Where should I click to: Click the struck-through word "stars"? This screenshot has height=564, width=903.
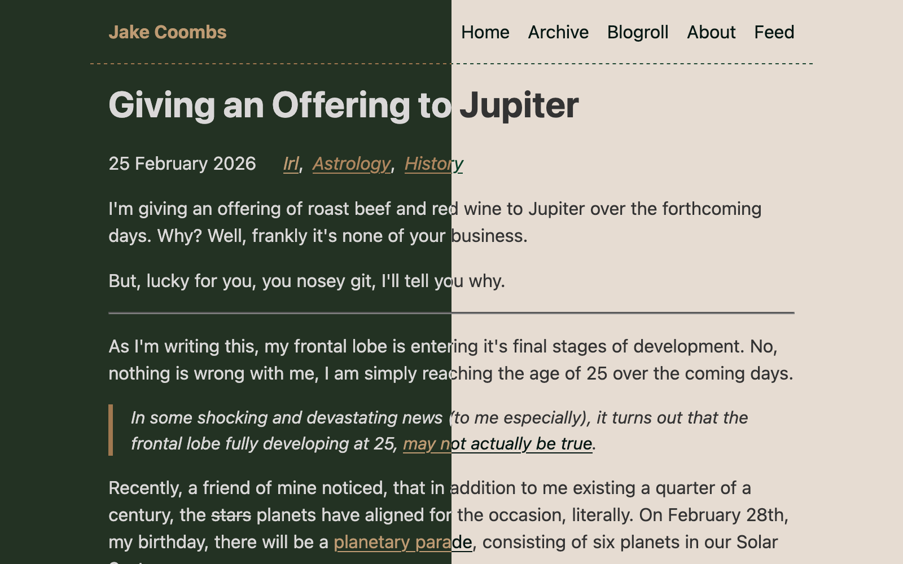point(231,515)
